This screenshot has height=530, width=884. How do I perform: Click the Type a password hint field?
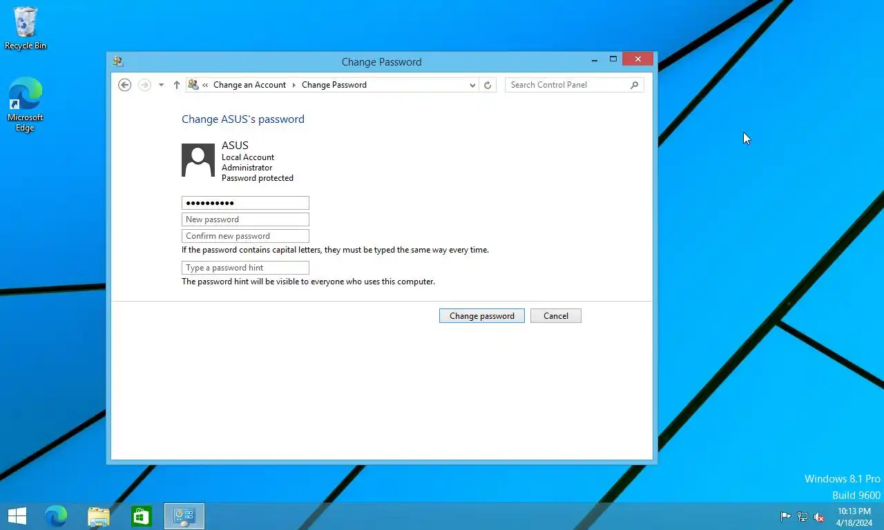(245, 268)
